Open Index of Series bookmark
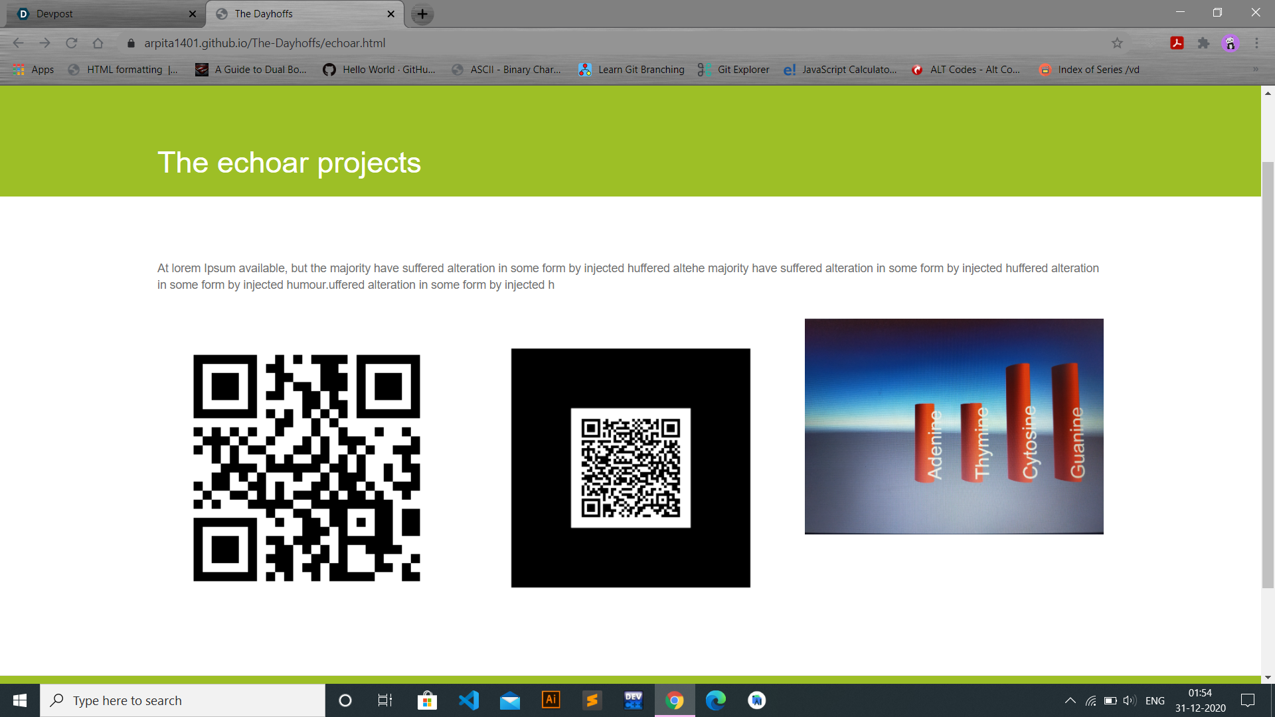The image size is (1275, 717). click(1089, 70)
